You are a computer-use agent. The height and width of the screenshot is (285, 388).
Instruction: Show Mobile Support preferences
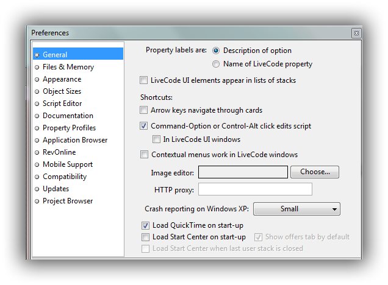pyautogui.click(x=67, y=164)
